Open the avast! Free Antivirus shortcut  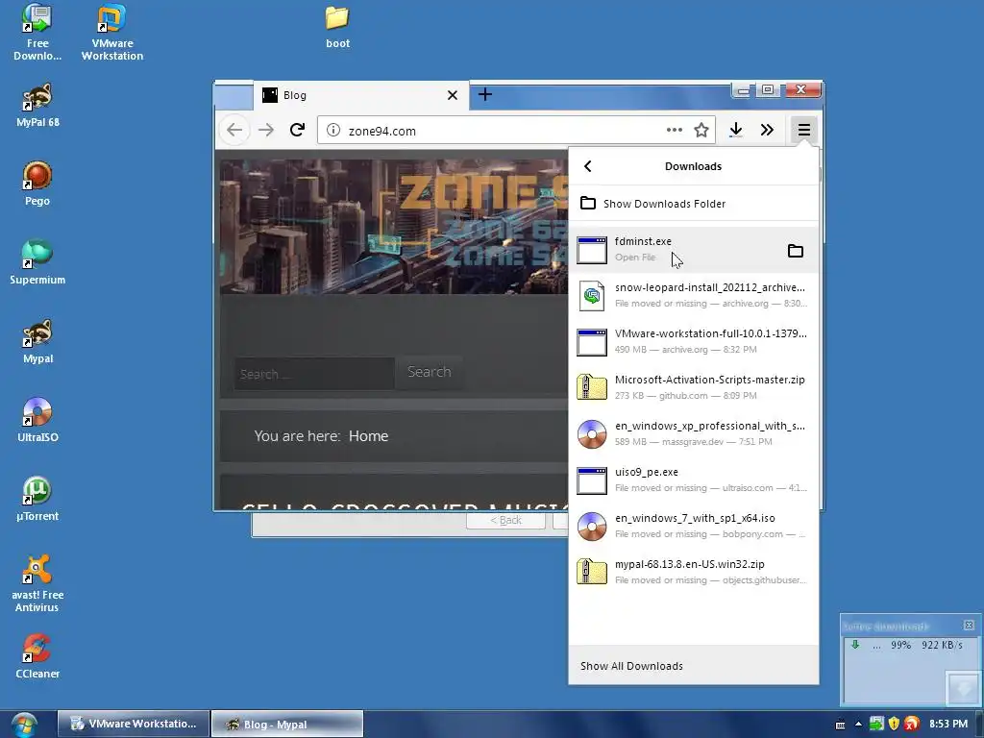pos(37,583)
